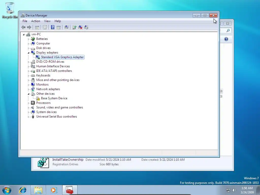The image size is (260, 195).
Task: Select the 'Monitors' label
Action: [x=42, y=85]
